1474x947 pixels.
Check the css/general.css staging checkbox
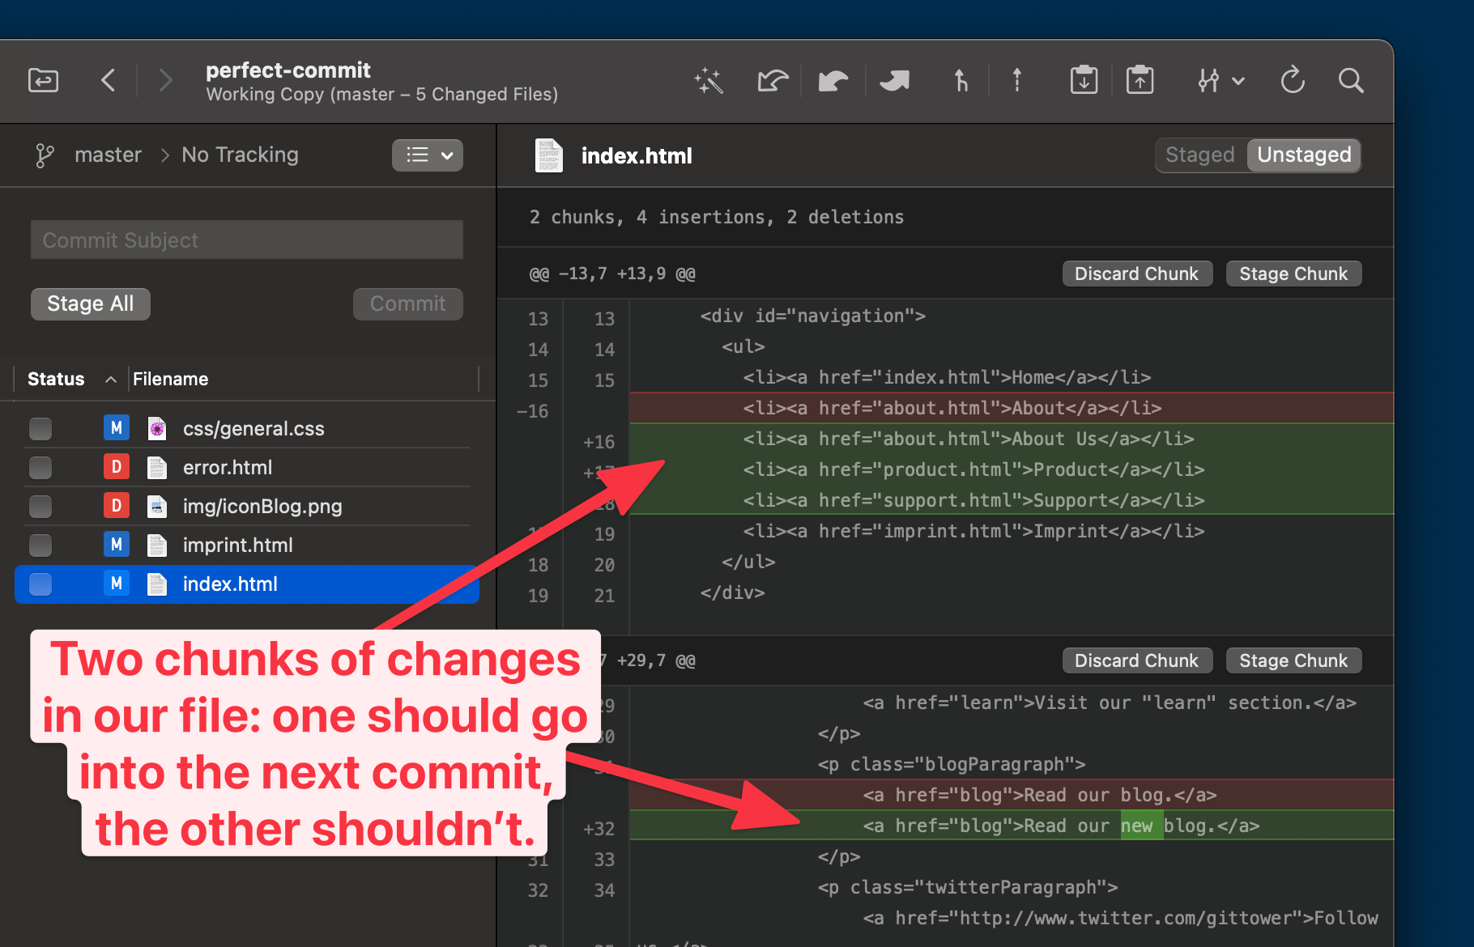click(x=40, y=428)
